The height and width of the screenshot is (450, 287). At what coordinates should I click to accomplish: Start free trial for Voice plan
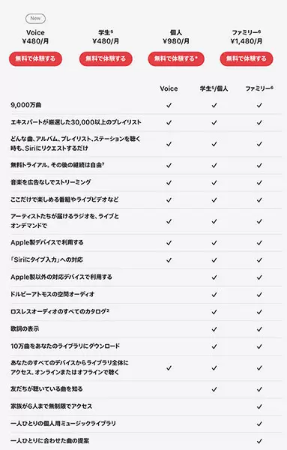35,58
